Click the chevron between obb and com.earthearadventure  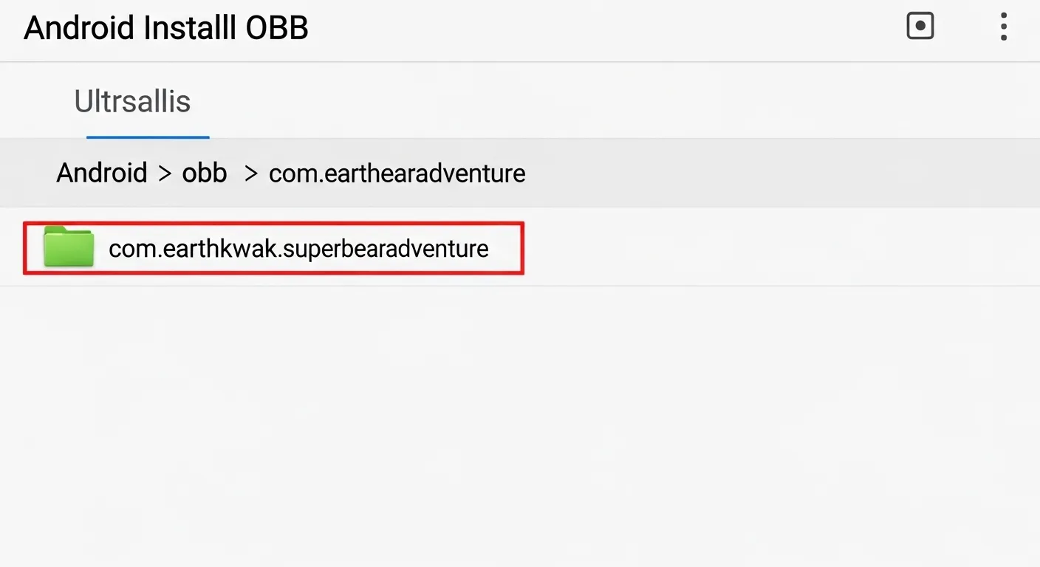(x=250, y=173)
